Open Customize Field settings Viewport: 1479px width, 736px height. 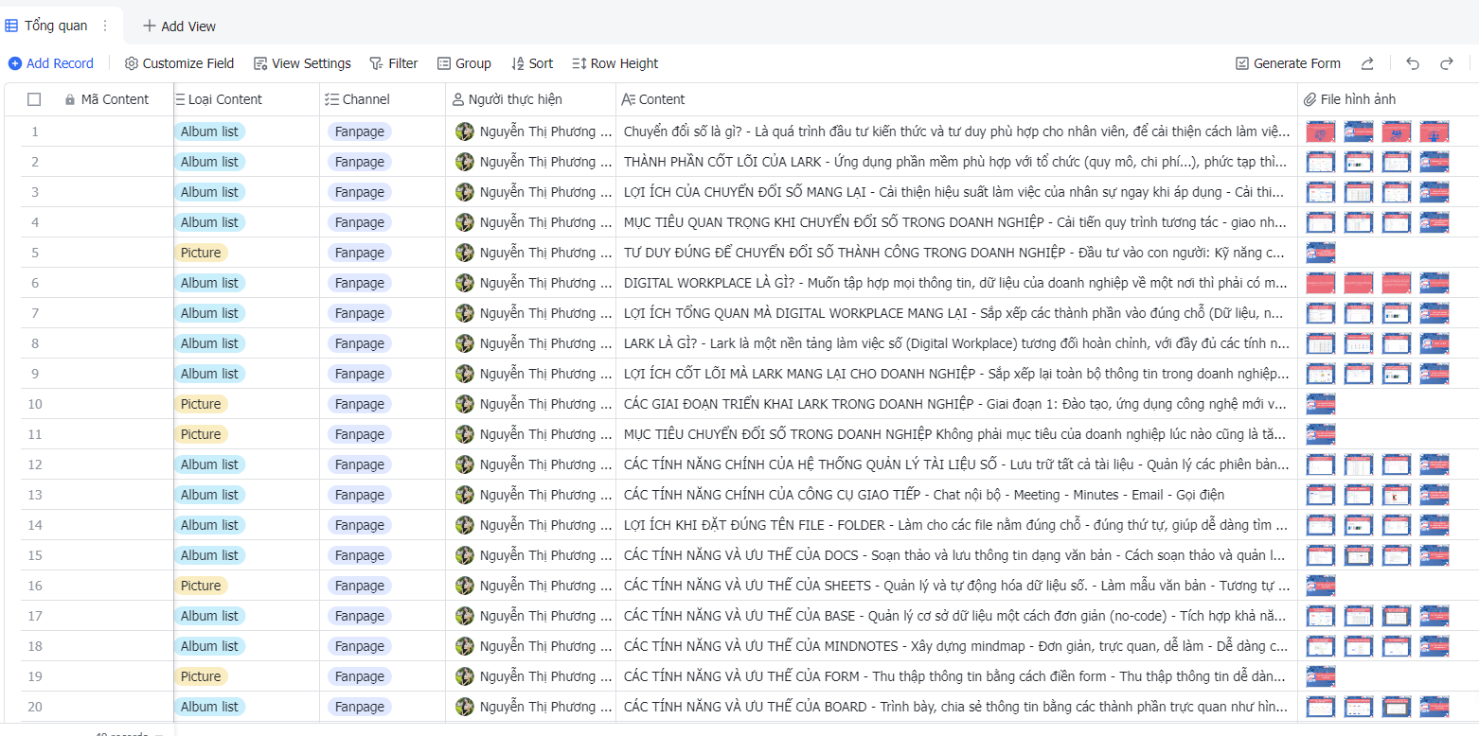[x=180, y=63]
